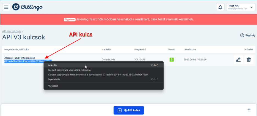Viewport: 257px width, 116px height.
Task: Choose Másolás in context menu
Action: click(103, 65)
